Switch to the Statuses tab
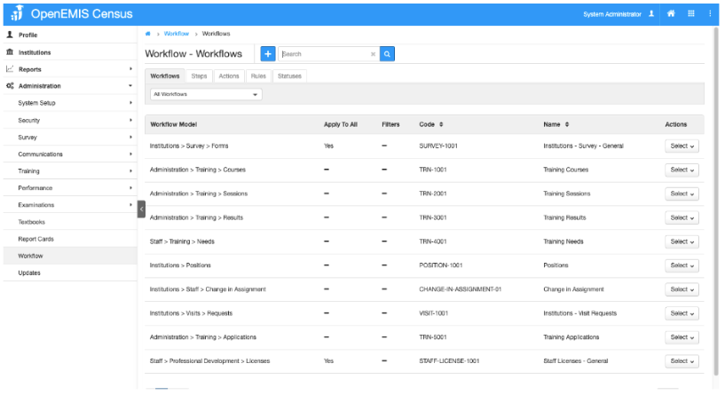 (x=289, y=75)
